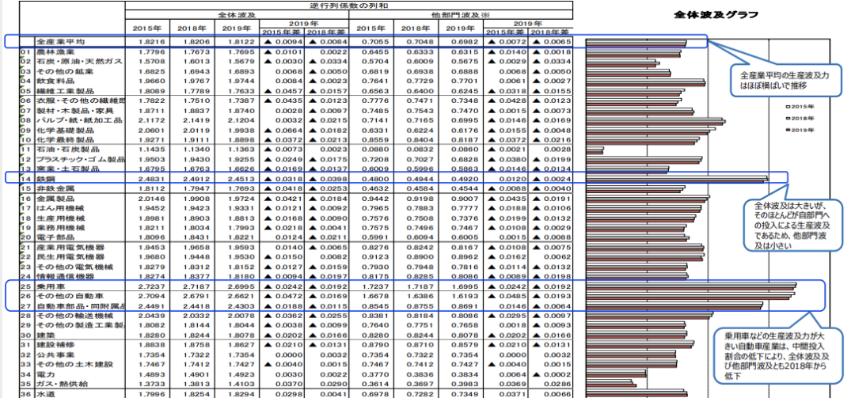Click the 2.4831 value in 鉄鋼 row
Image resolution: width=855 pixels, height=398 pixels.
pyautogui.click(x=150, y=179)
